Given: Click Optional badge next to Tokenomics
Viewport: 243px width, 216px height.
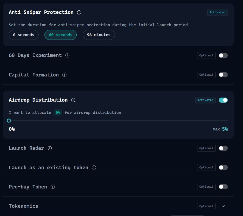Looking at the screenshot, I should point(206,206).
